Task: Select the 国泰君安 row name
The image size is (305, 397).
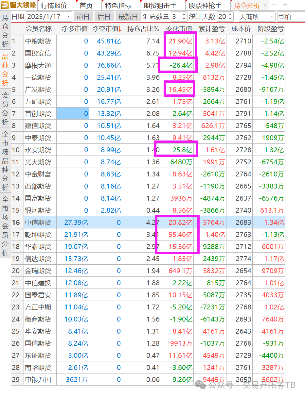Action: tap(38, 295)
